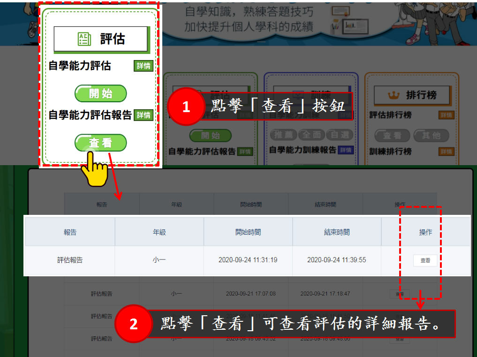Select the 推薦 training button
The image size is (477, 357).
pos(283,135)
